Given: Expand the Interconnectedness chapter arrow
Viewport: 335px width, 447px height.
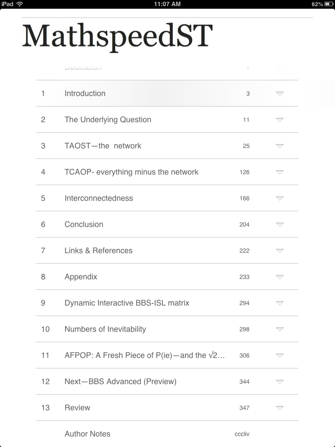Looking at the screenshot, I should coord(280,198).
